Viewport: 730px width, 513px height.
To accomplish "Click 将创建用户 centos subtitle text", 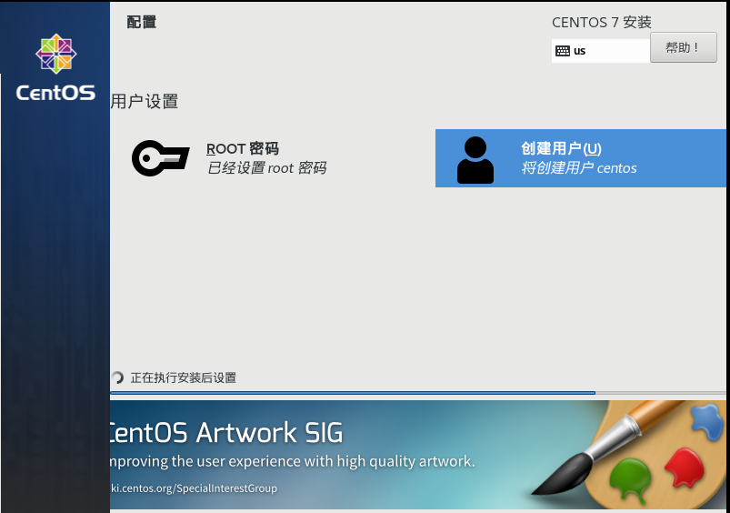I will [x=579, y=167].
